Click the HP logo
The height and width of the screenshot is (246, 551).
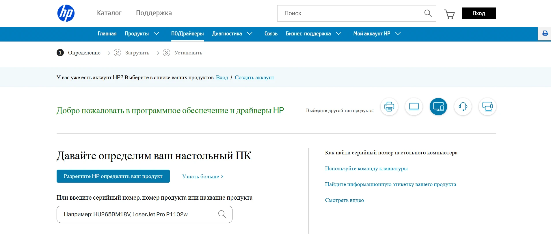coord(66,13)
